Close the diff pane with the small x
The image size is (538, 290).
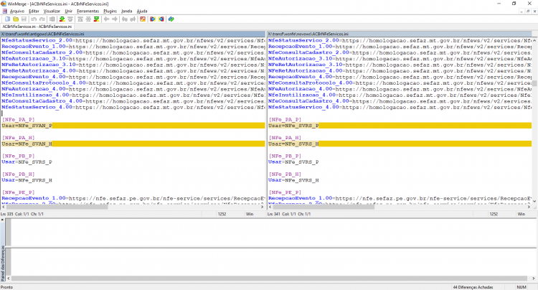pos(2,220)
